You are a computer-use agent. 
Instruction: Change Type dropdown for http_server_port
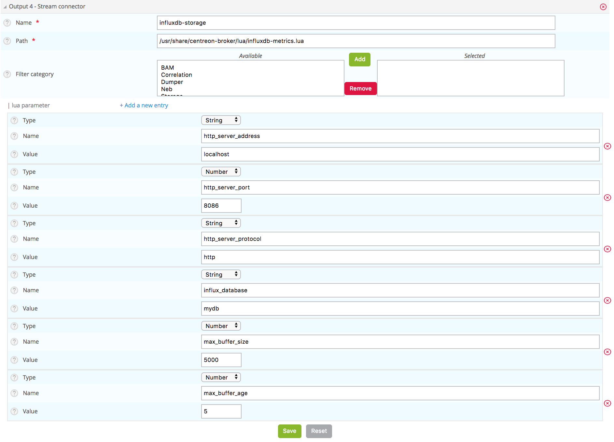(x=221, y=172)
